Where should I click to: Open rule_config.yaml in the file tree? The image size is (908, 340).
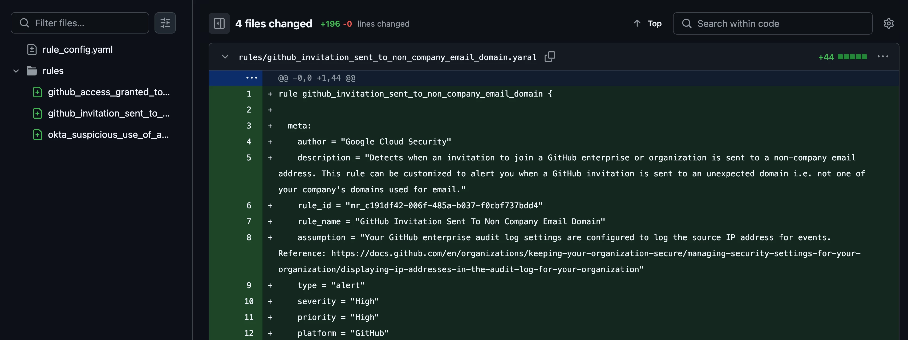tap(78, 50)
